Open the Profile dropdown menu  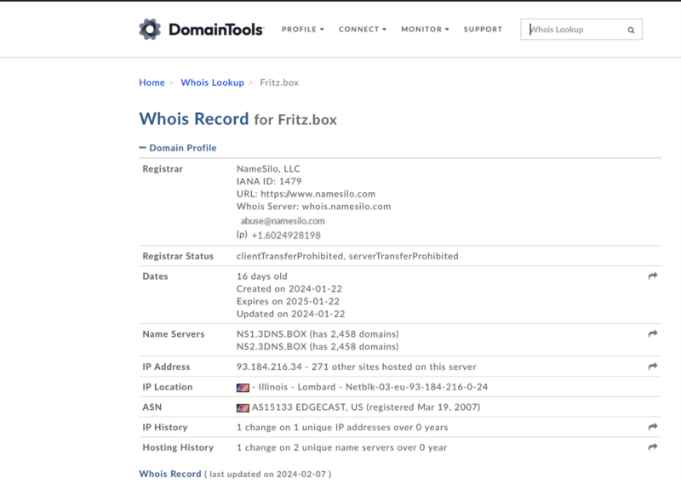point(302,30)
